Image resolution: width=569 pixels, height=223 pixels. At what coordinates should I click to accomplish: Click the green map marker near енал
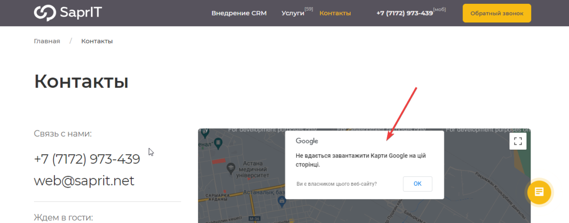tap(218, 142)
